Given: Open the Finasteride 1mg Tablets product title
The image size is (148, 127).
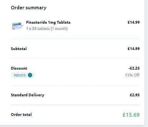Looking at the screenshot, I should pyautogui.click(x=48, y=22).
